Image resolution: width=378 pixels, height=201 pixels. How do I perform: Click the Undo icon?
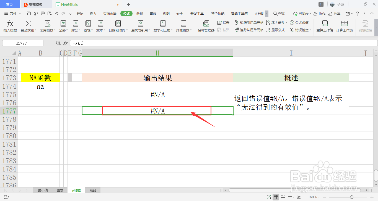coord(57,13)
